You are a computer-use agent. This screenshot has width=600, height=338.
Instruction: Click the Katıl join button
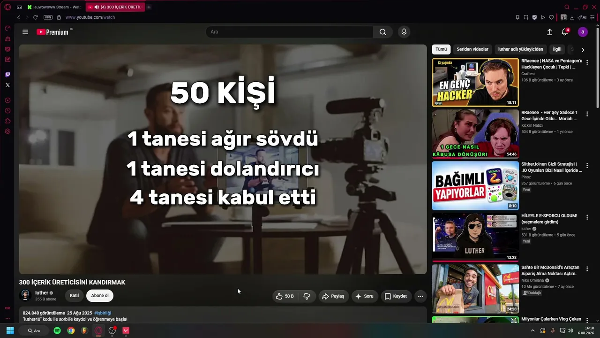pyautogui.click(x=74, y=296)
